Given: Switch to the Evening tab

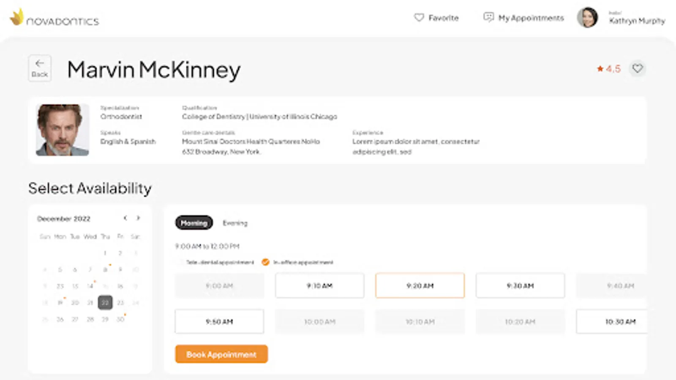Looking at the screenshot, I should [235, 223].
